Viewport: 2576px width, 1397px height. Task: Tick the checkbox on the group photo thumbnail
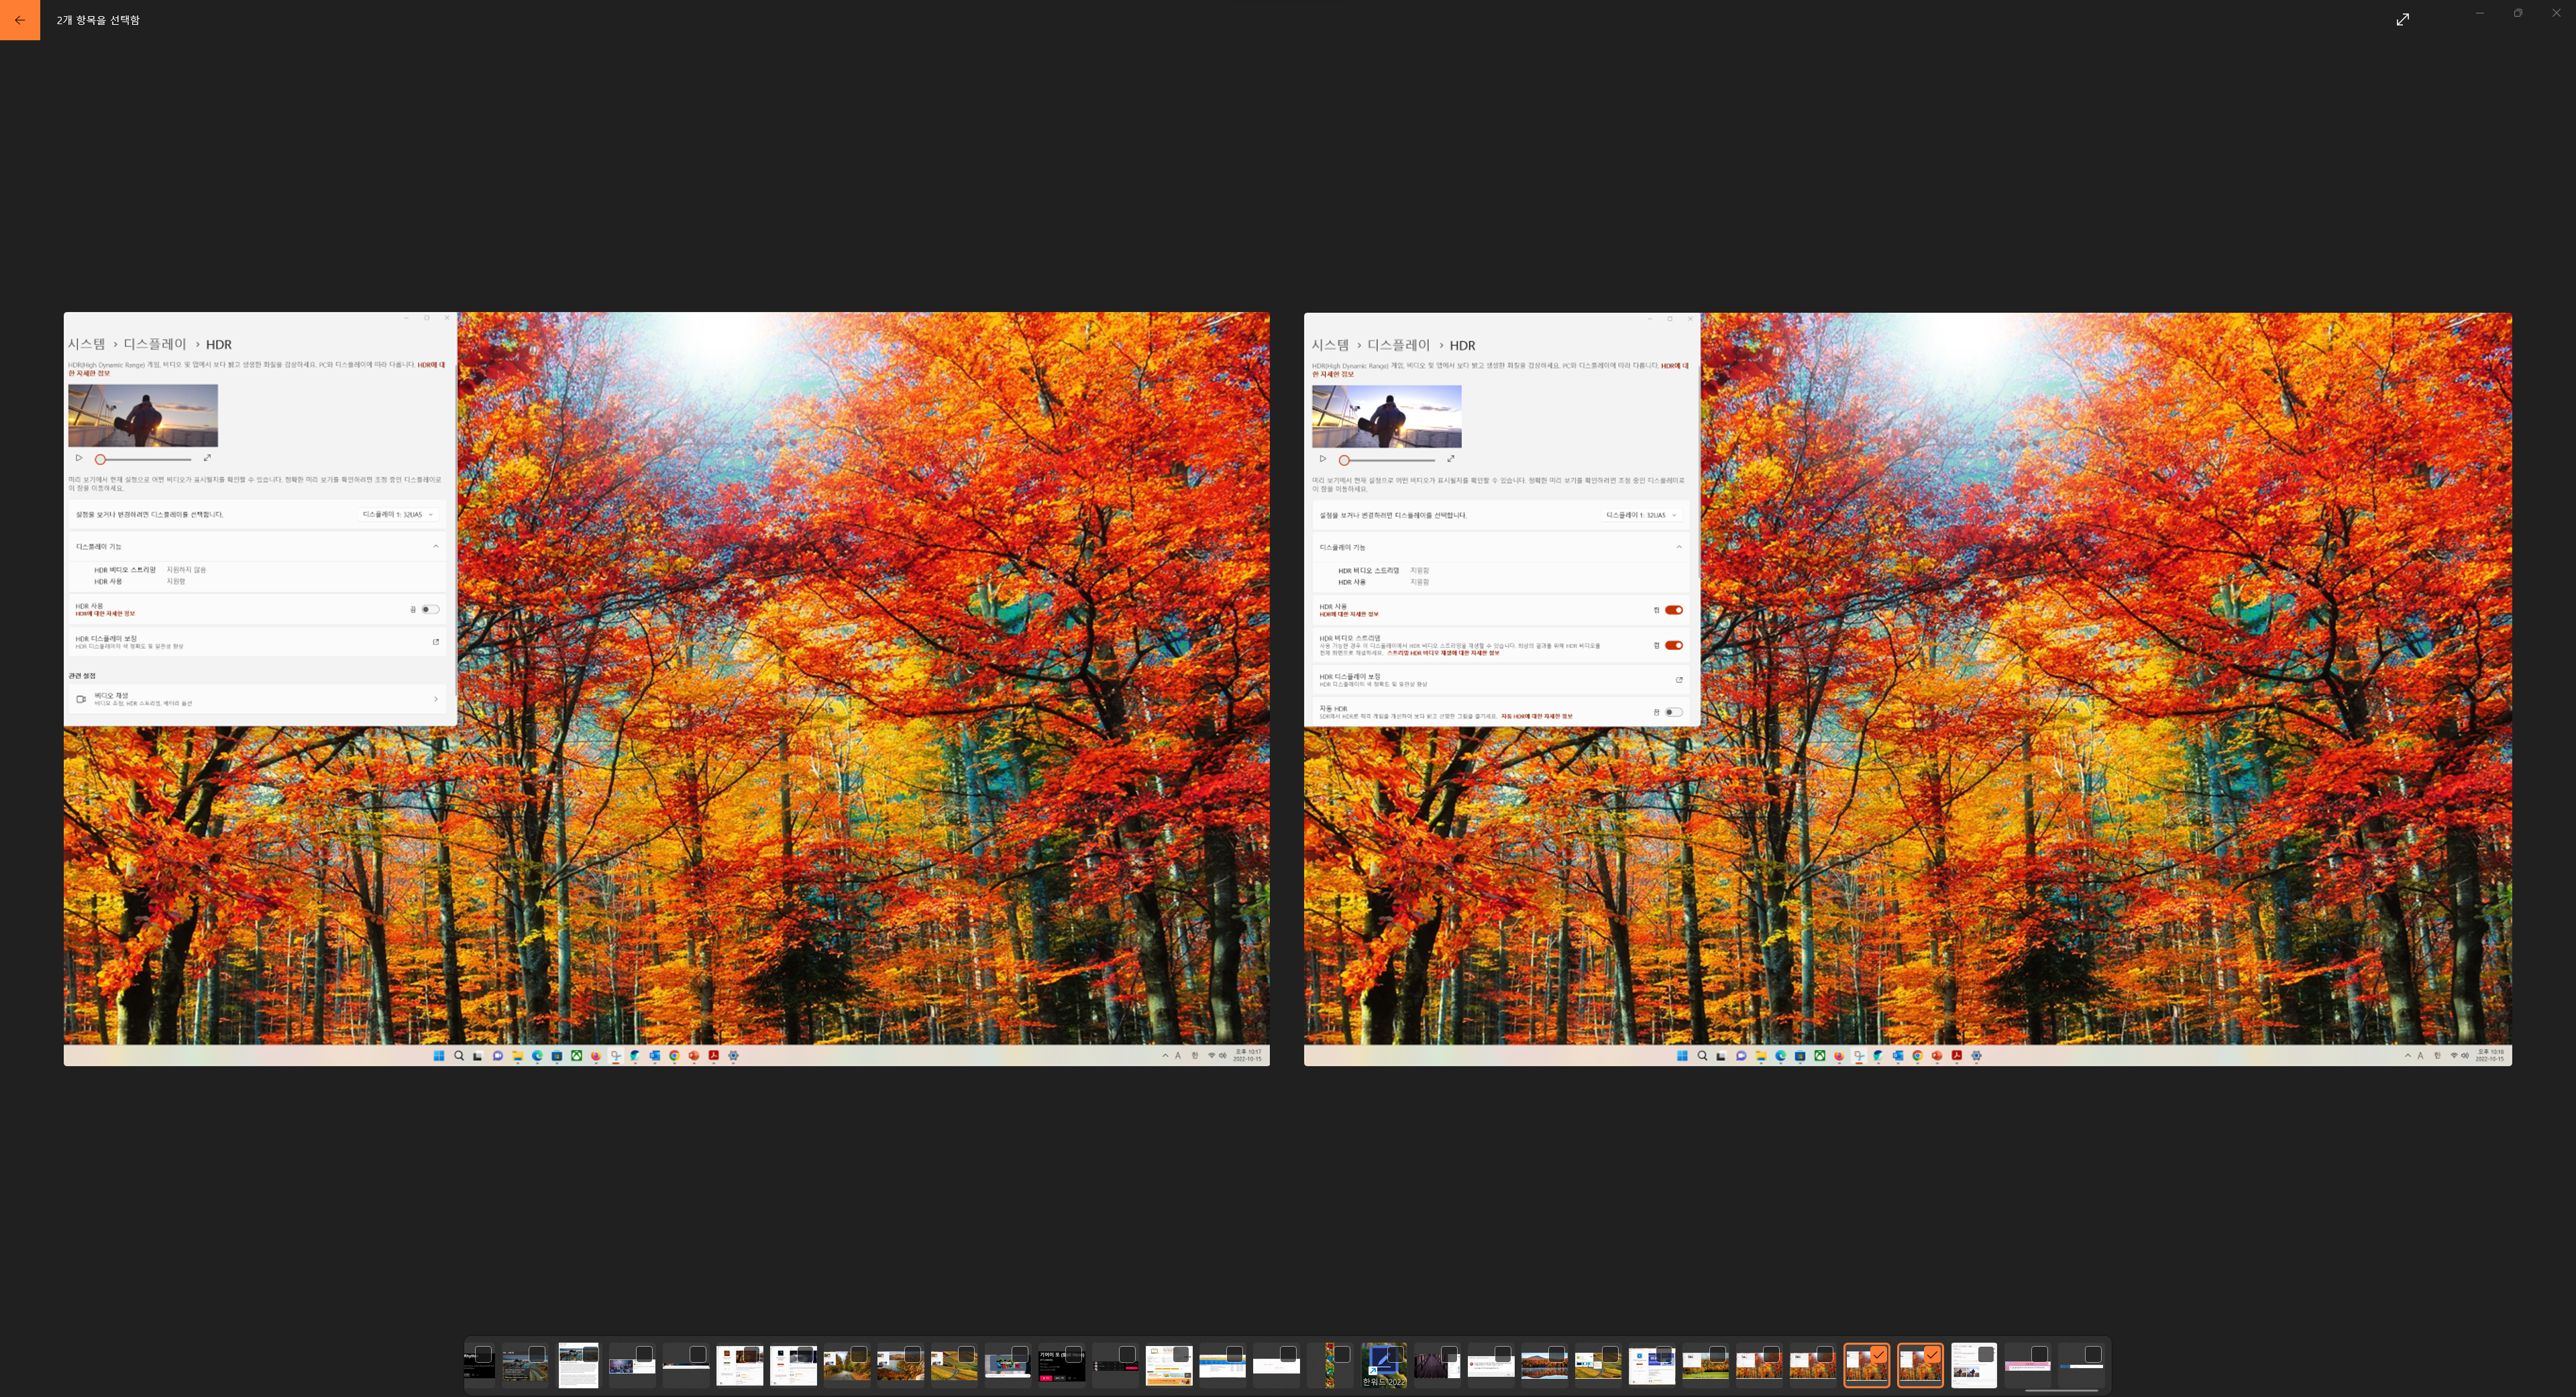click(x=644, y=1354)
